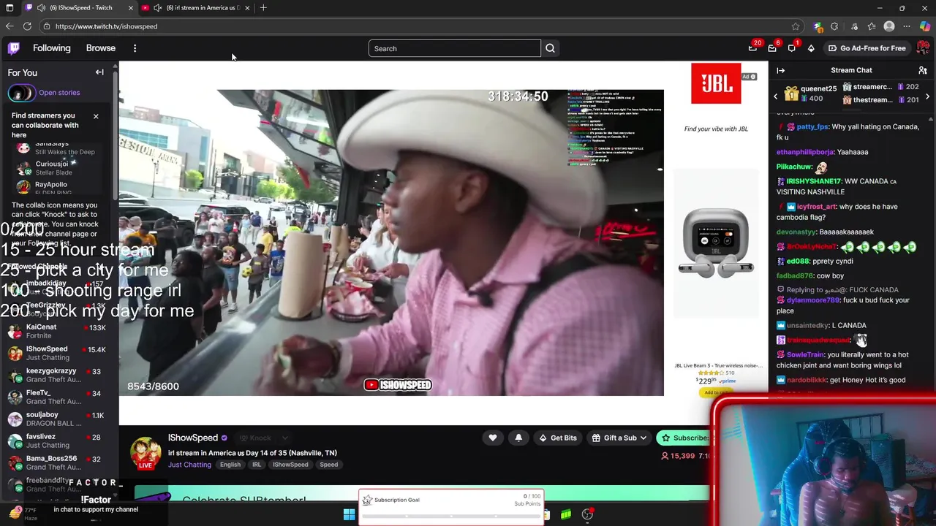Open green app icon on taskbar
The width and height of the screenshot is (936, 526).
coord(566,514)
